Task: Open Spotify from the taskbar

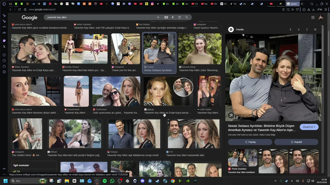Action: pyautogui.click(x=104, y=181)
